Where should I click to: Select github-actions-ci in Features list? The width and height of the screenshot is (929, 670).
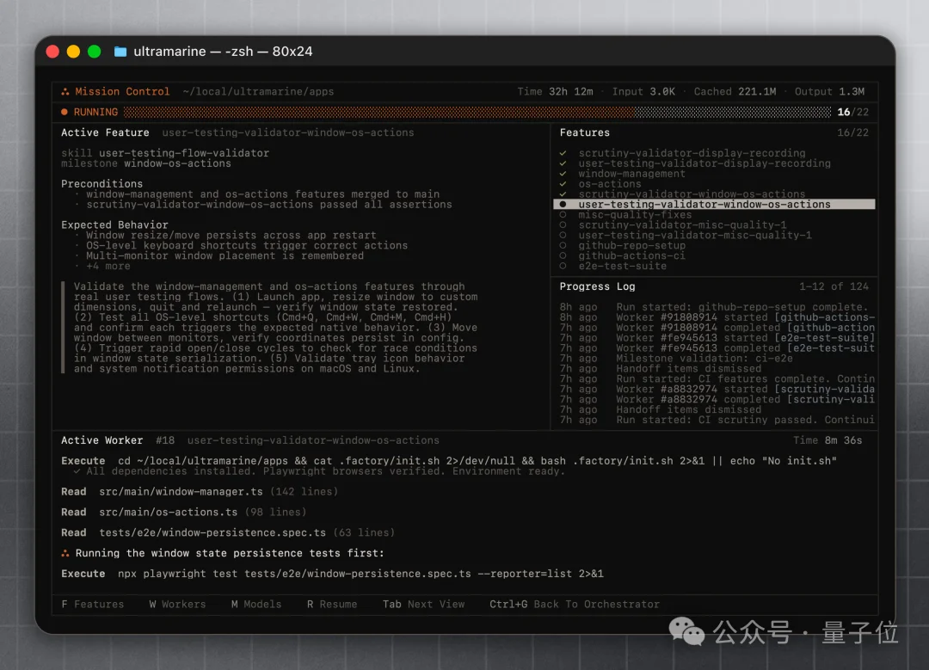pyautogui.click(x=631, y=255)
